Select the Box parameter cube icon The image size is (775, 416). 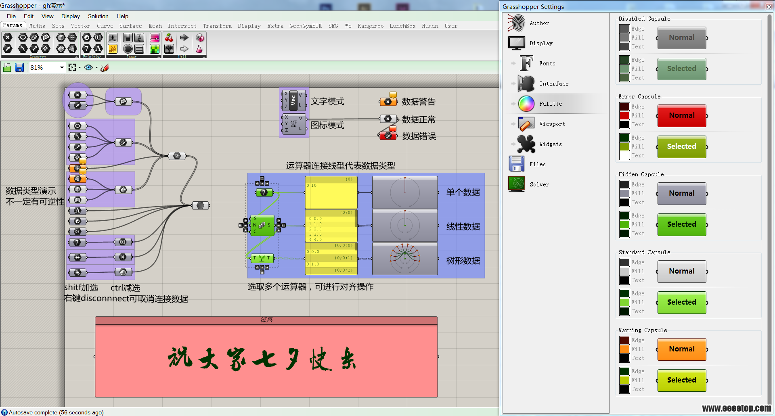pos(61,38)
